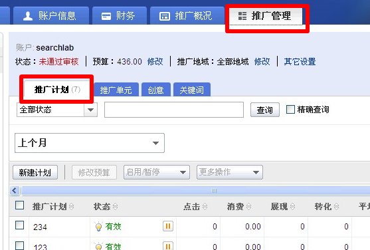This screenshot has height=250, width=370.
Task: Click plan name 123
Action: pos(40,247)
